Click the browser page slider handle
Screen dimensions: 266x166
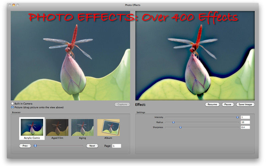click(x=35, y=146)
